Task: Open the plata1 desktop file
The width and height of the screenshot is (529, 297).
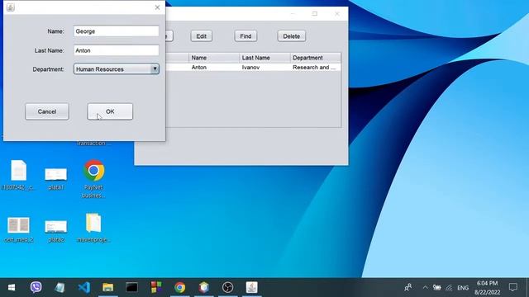Action: coord(55,178)
